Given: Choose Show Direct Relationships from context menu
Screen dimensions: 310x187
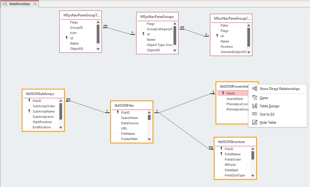Looking at the screenshot, I should pos(278,89).
